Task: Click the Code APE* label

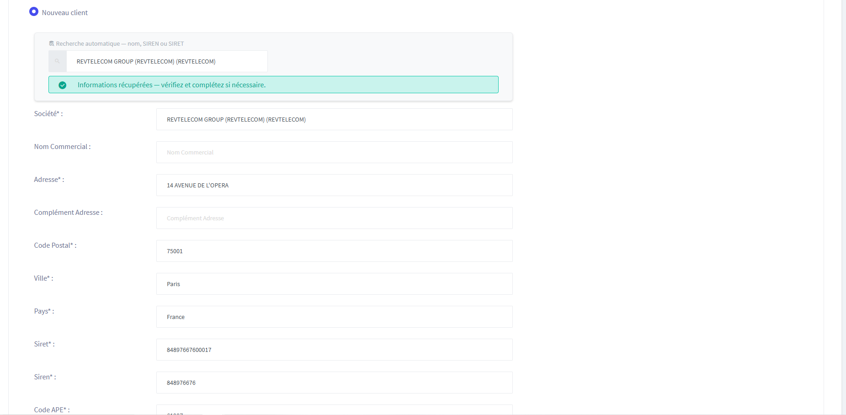Action: (52, 410)
